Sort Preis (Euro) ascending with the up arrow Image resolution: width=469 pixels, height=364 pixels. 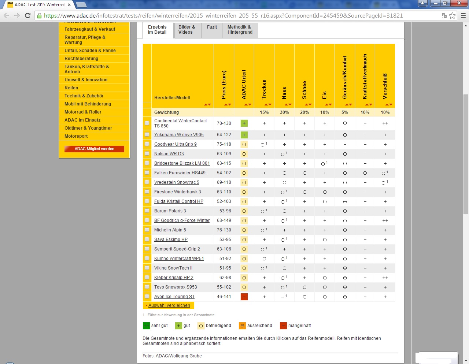[226, 105]
